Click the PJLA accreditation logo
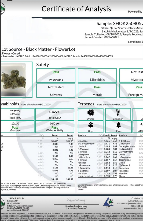The height and width of the screenshot is (221, 143). [x=108, y=203]
